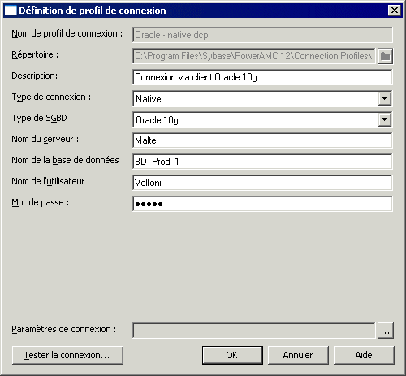Click the Annuler button
The image size is (406, 376).
click(298, 355)
